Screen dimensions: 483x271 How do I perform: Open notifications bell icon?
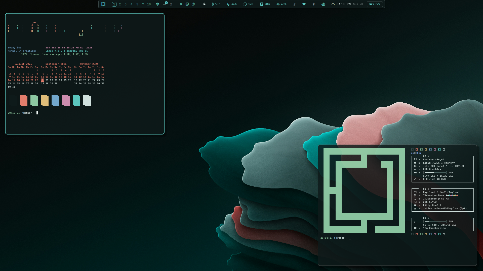pos(171,4)
